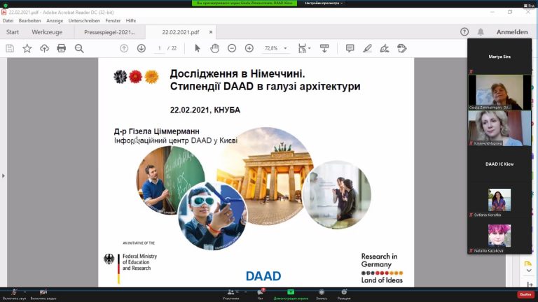Click the Anmelden sign-in button
This screenshot has width=538, height=302.
(x=511, y=32)
